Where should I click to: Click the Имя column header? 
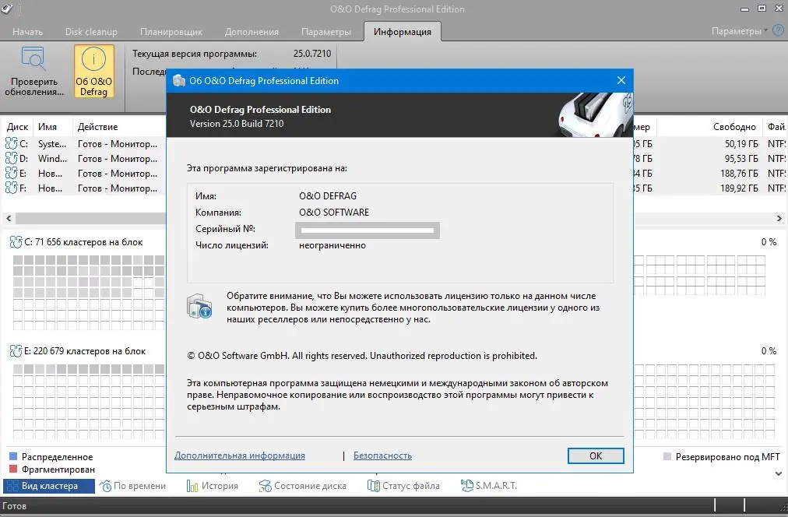(x=47, y=127)
